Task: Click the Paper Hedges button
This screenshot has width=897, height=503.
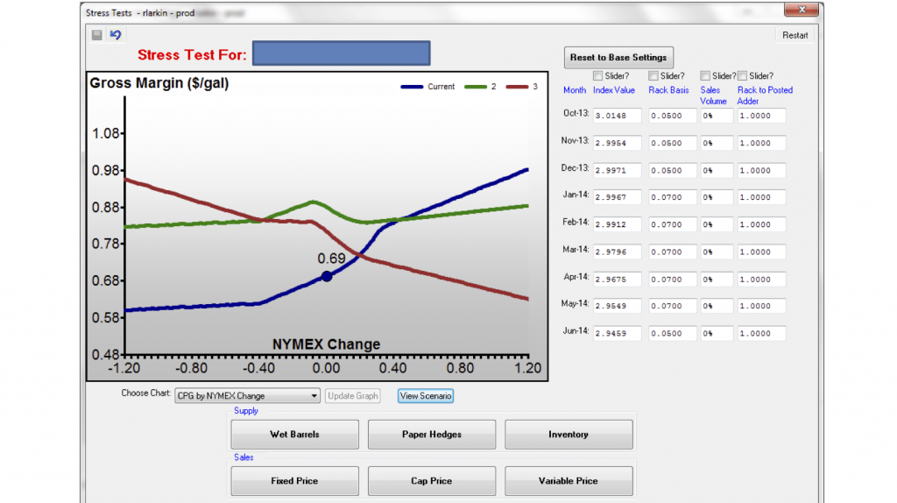Action: pyautogui.click(x=431, y=435)
